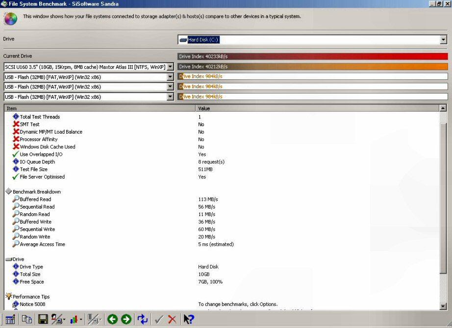Viewport: 452px width, 328px height.
Task: Cancel with the red X toolbar icon
Action: [172, 319]
